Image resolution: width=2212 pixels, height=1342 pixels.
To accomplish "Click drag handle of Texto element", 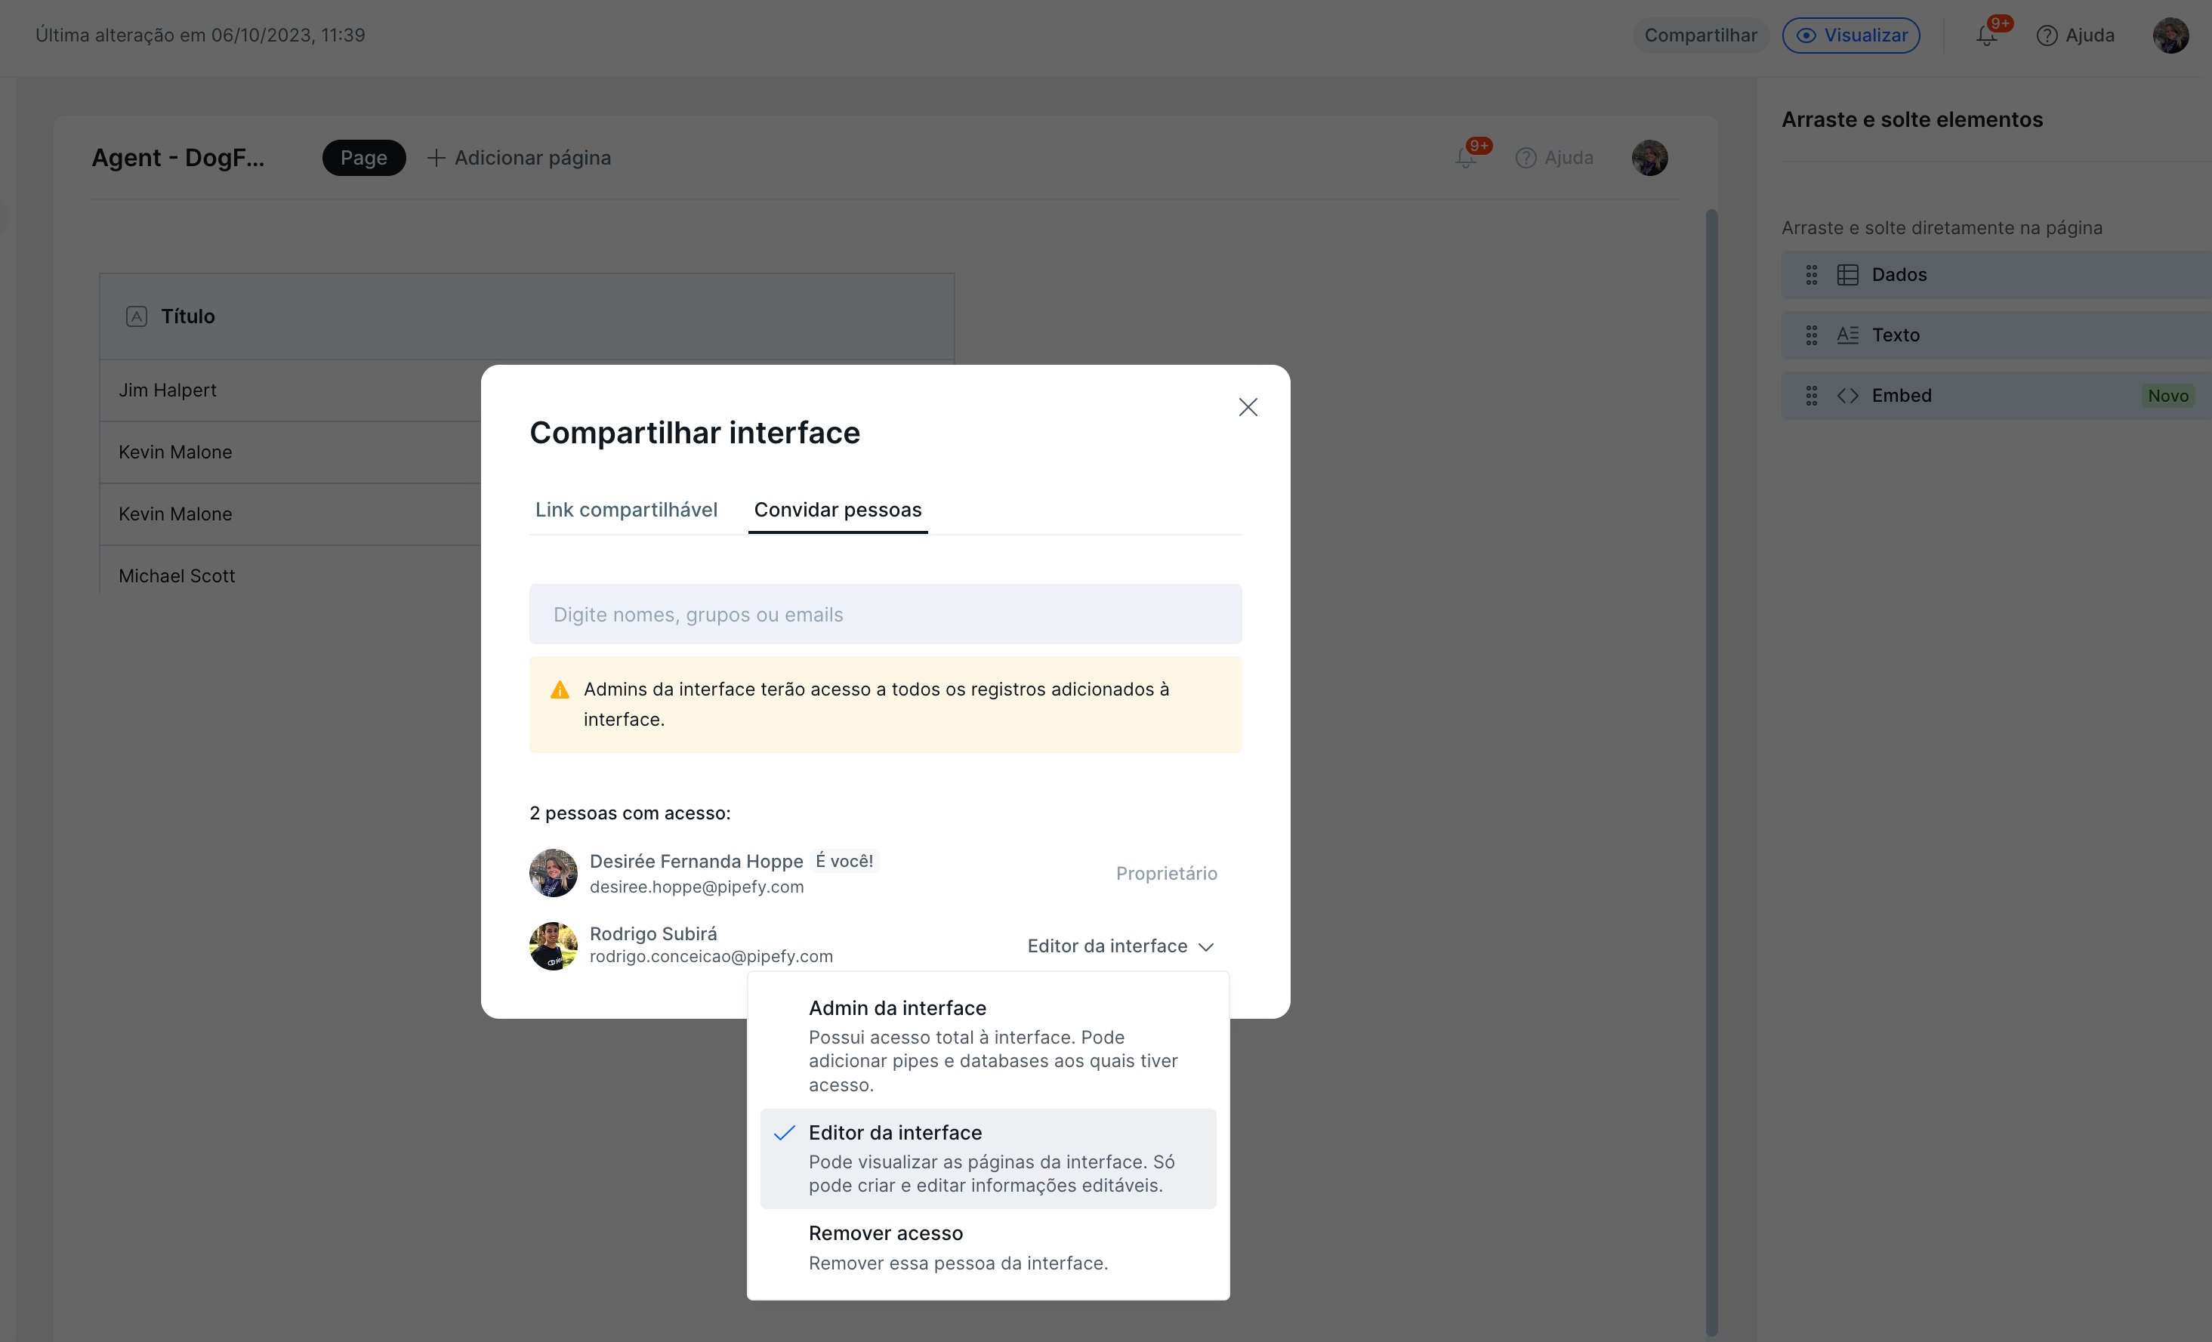I will [x=1812, y=335].
